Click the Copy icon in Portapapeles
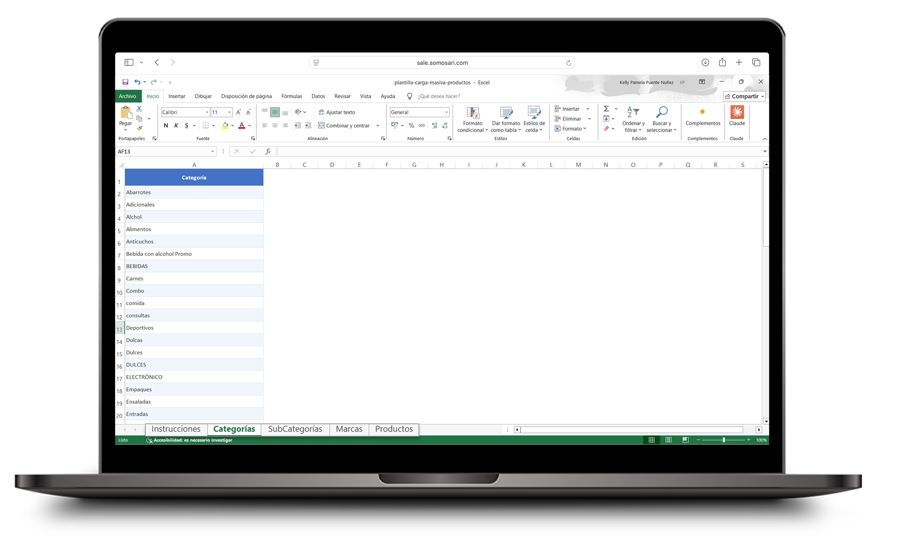 (139, 118)
